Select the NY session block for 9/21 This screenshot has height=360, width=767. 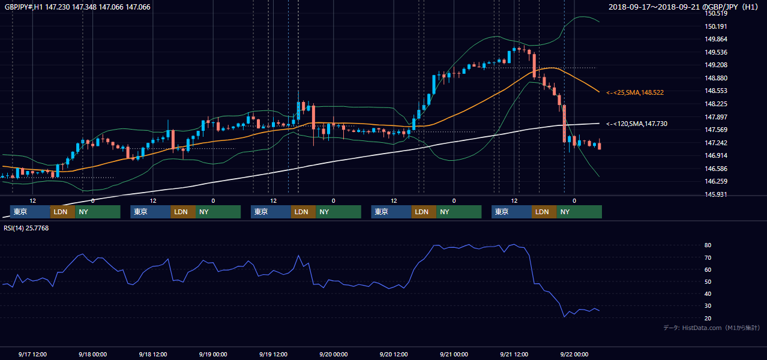tap(579, 212)
